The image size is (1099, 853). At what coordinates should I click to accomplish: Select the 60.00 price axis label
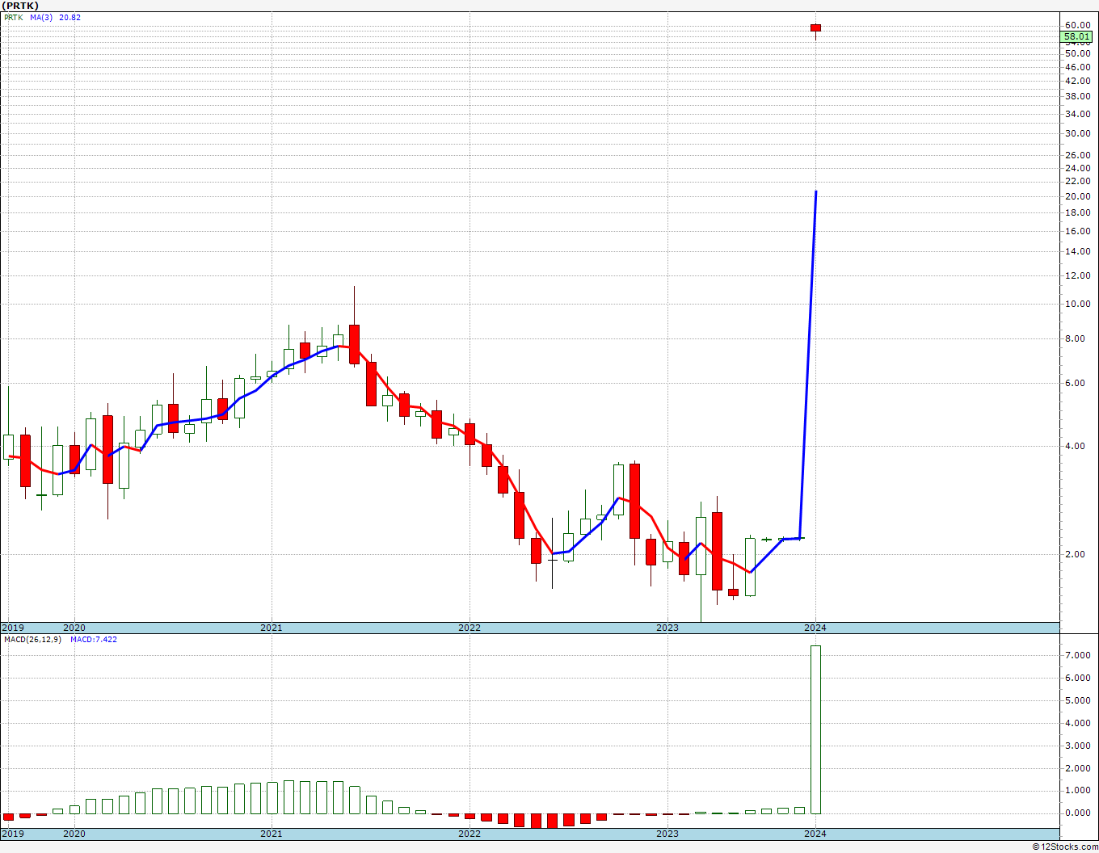[x=1078, y=25]
